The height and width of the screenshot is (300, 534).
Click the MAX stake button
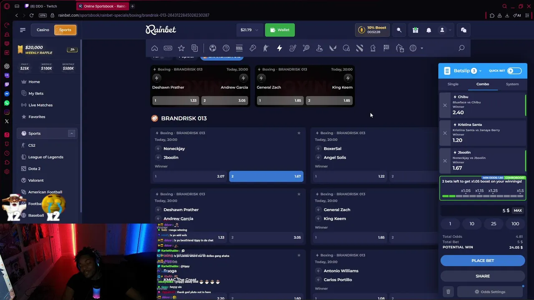click(x=518, y=210)
